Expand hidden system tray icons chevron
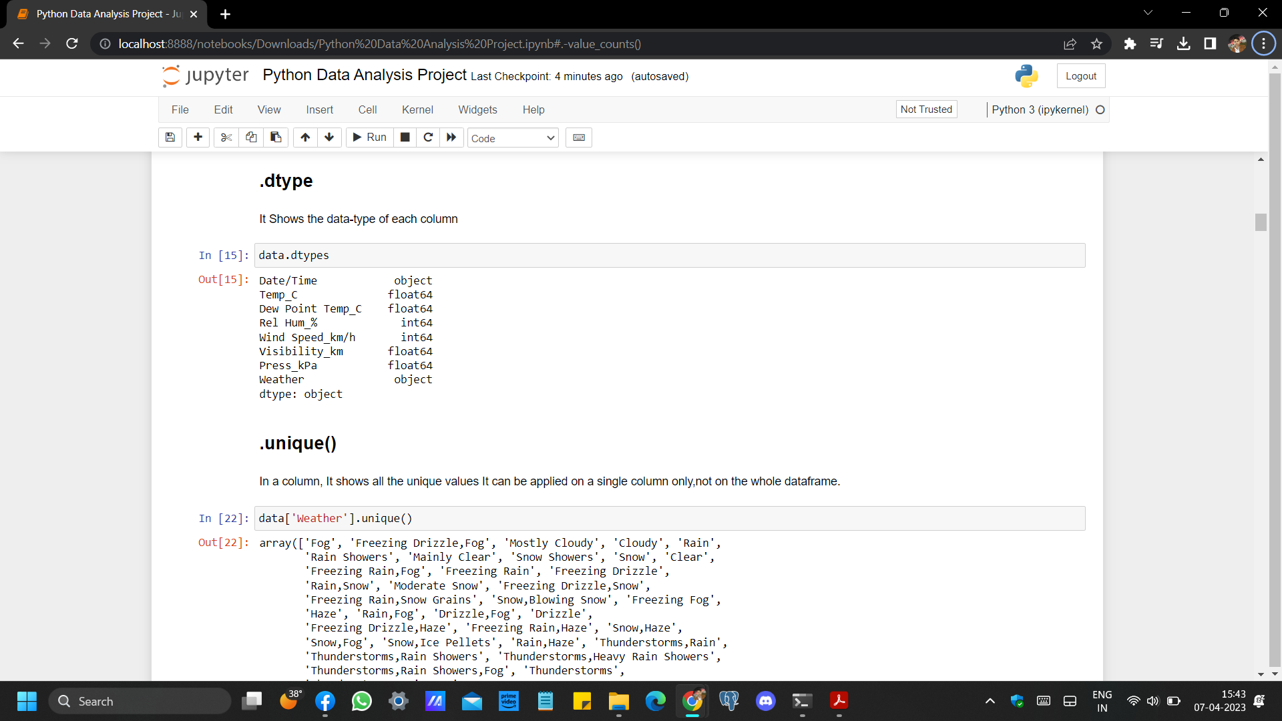1282x721 pixels. coord(990,701)
